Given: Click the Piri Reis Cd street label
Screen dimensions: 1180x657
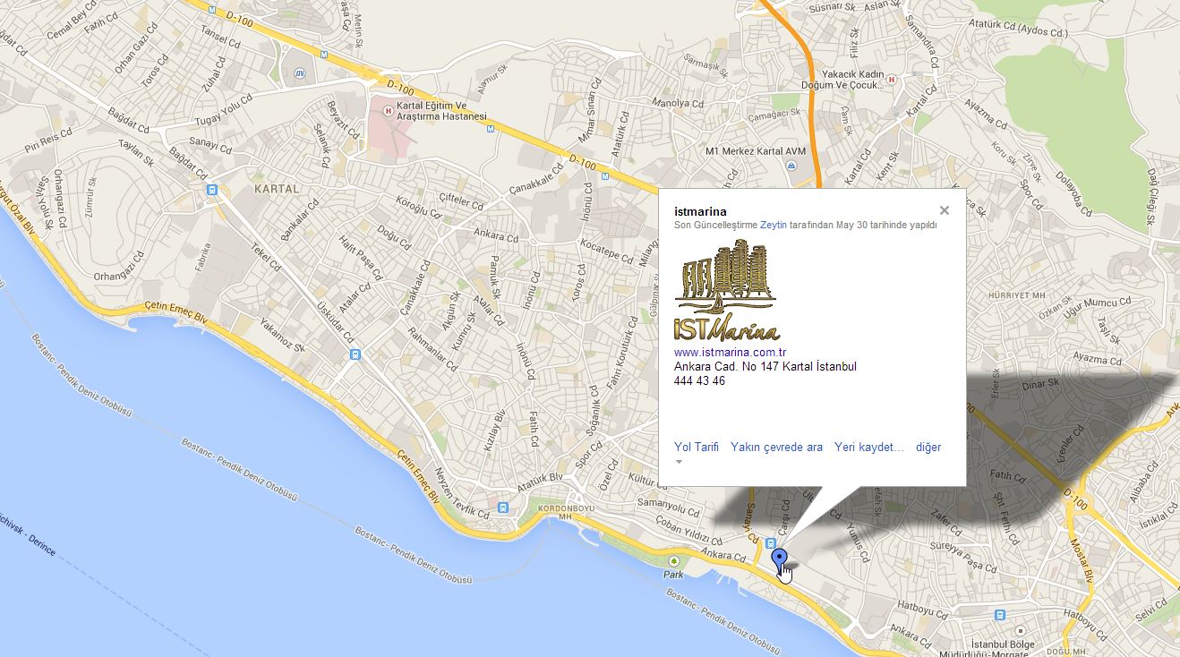Looking at the screenshot, I should [x=48, y=141].
